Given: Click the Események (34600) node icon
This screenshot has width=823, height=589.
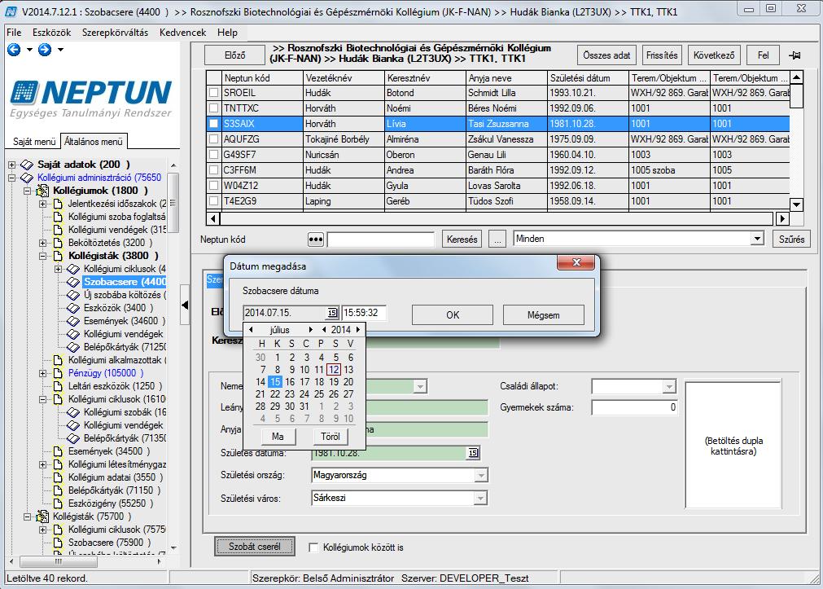Looking at the screenshot, I should pyautogui.click(x=73, y=321).
